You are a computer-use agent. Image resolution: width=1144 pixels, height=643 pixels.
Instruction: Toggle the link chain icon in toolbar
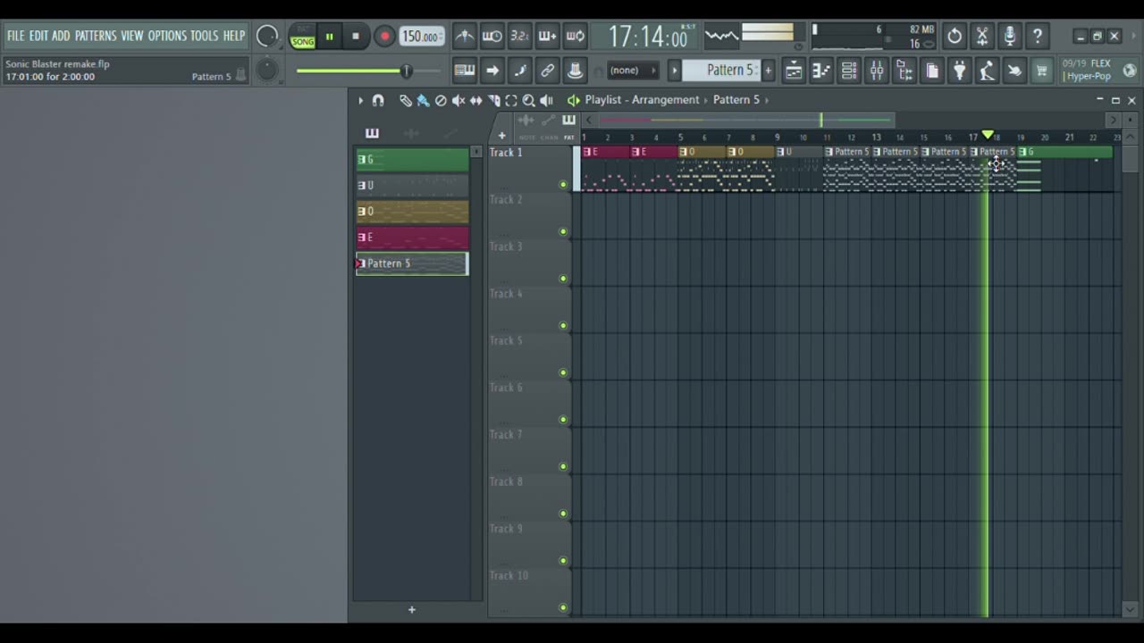click(548, 71)
